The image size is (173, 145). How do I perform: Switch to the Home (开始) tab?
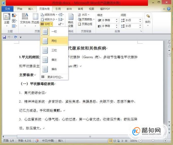pyautogui.click(x=20, y=9)
